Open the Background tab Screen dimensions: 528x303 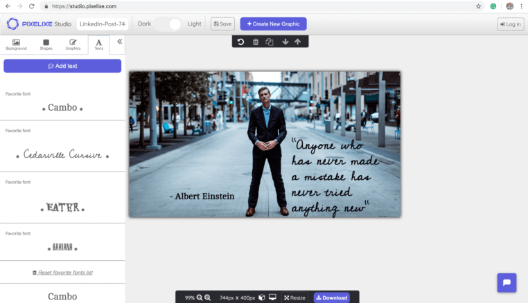[16, 45]
